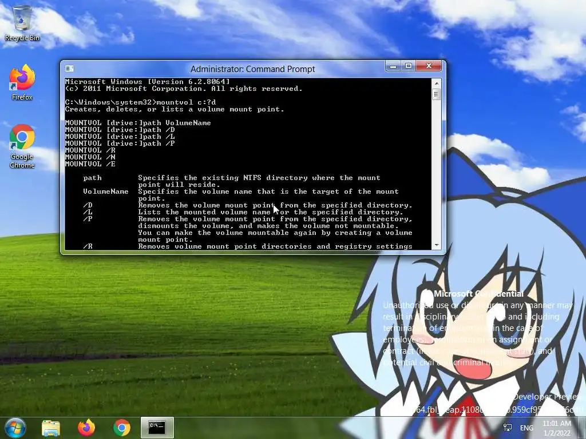Image resolution: width=586 pixels, height=439 pixels.
Task: Click 'Removes volume mount point directories and registry settings'
Action: (x=275, y=246)
